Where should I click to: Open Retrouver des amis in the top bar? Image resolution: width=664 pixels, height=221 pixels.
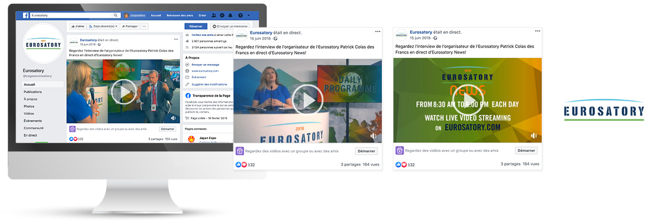pos(179,15)
